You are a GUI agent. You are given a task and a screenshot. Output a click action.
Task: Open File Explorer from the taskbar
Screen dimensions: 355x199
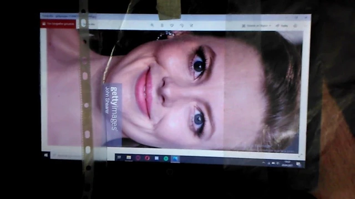(129, 158)
